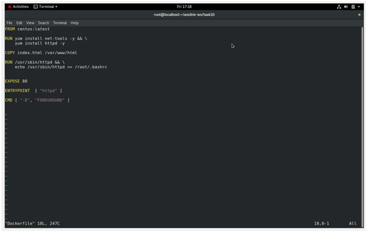Open the Help menu
Image resolution: width=367 pixels, height=232 pixels.
[74, 23]
